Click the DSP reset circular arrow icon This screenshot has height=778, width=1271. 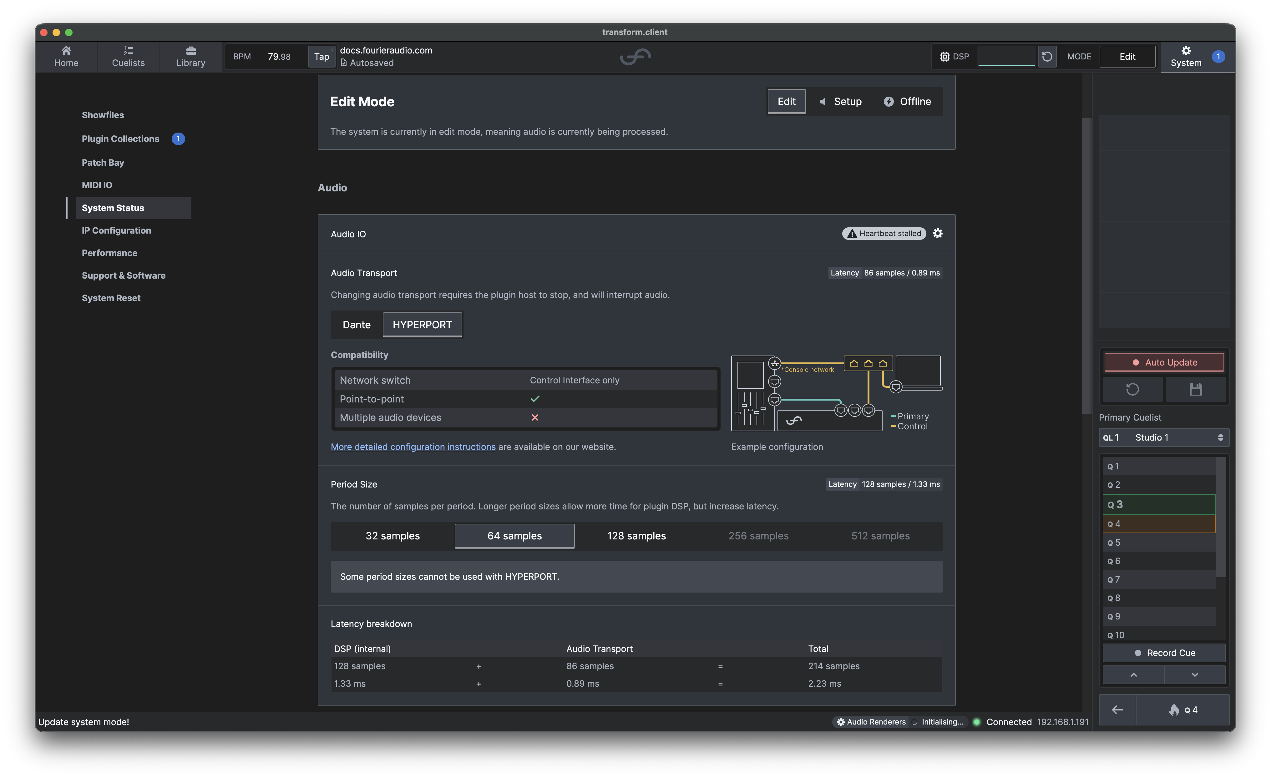[x=1047, y=56]
